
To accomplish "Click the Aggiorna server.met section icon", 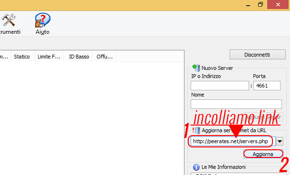I will (x=196, y=130).
